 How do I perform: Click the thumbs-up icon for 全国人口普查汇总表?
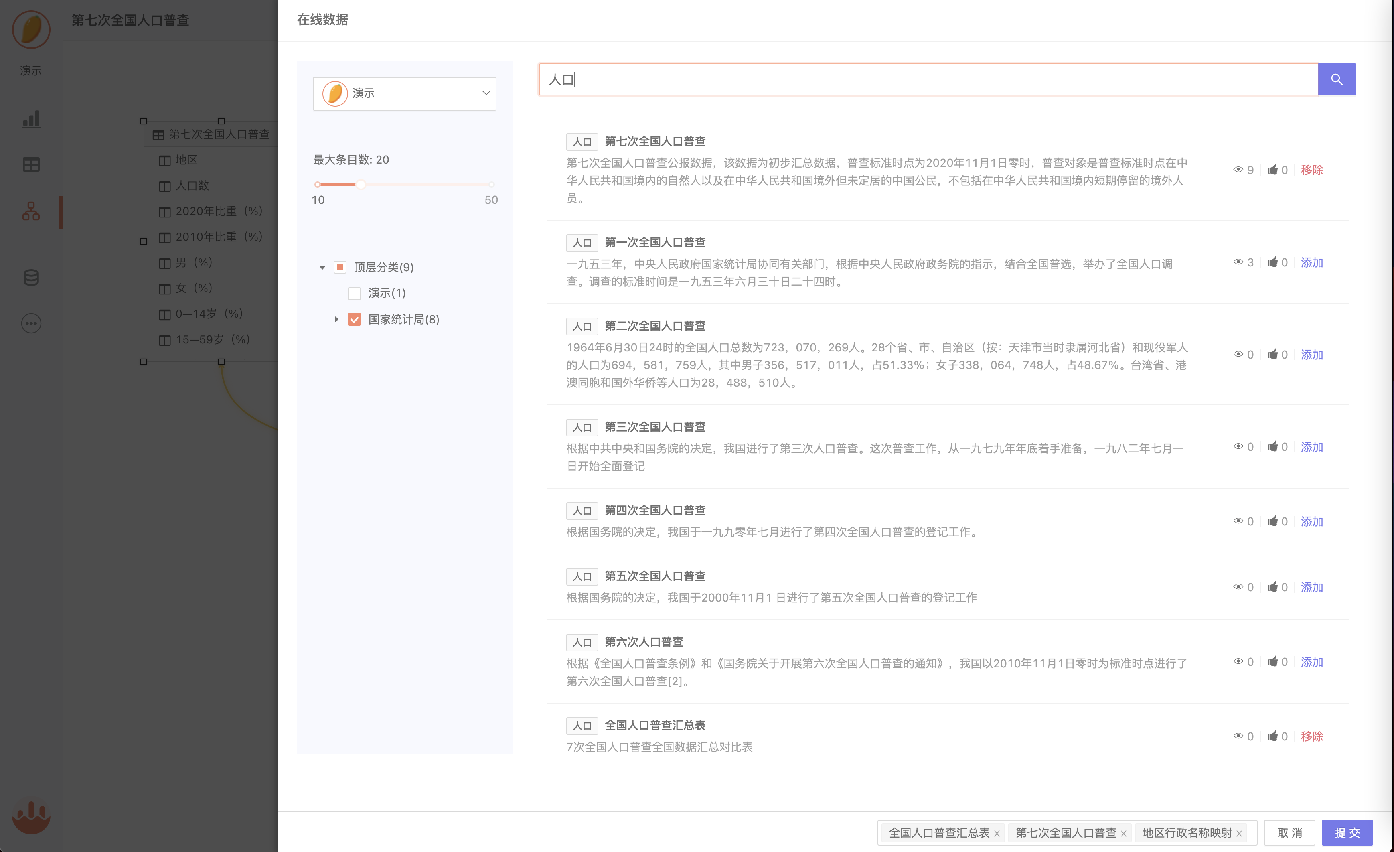[1272, 736]
